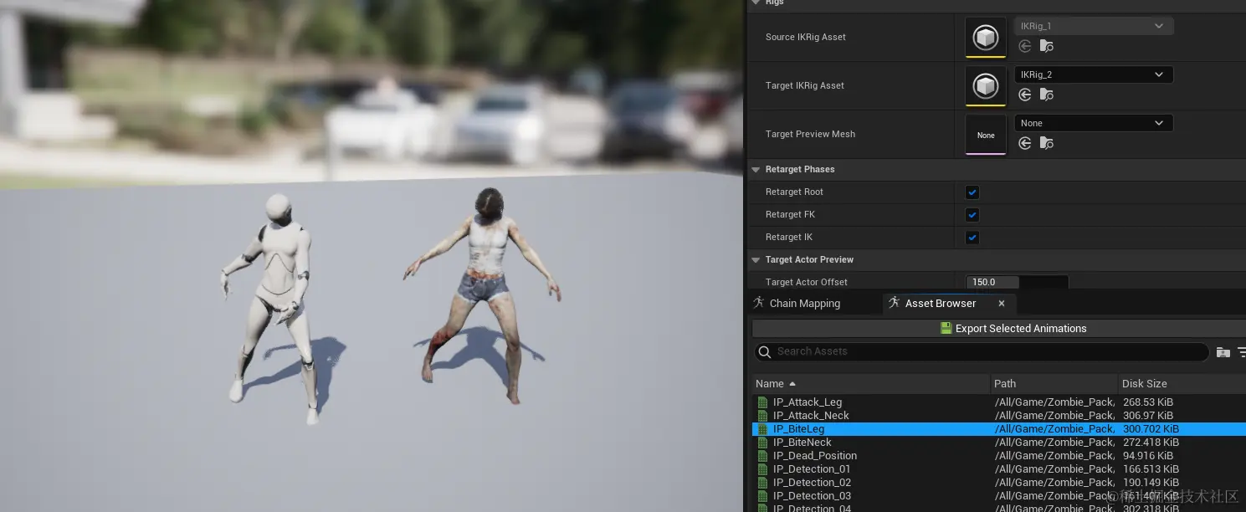Select the IP_Attack_Leg animation
Screen dimensions: 1246x512
pyautogui.click(x=807, y=402)
